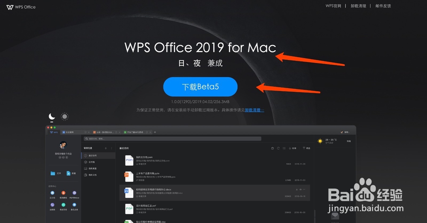This screenshot has height=223, width=427.
Task: Select 我的文档 in the preview location list
Action: tap(98, 175)
